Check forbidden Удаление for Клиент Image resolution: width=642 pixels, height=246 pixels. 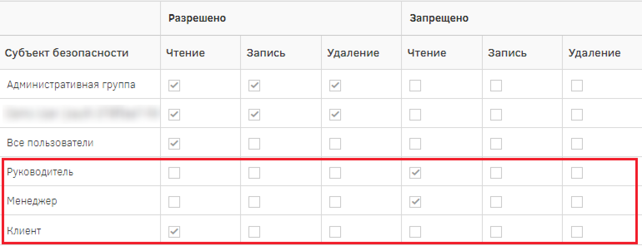[x=577, y=231]
